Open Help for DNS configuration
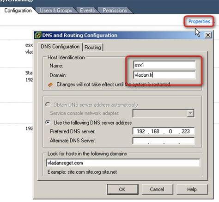 (x=192, y=189)
